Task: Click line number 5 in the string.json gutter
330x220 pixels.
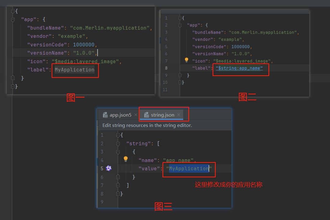Action: pos(102,168)
